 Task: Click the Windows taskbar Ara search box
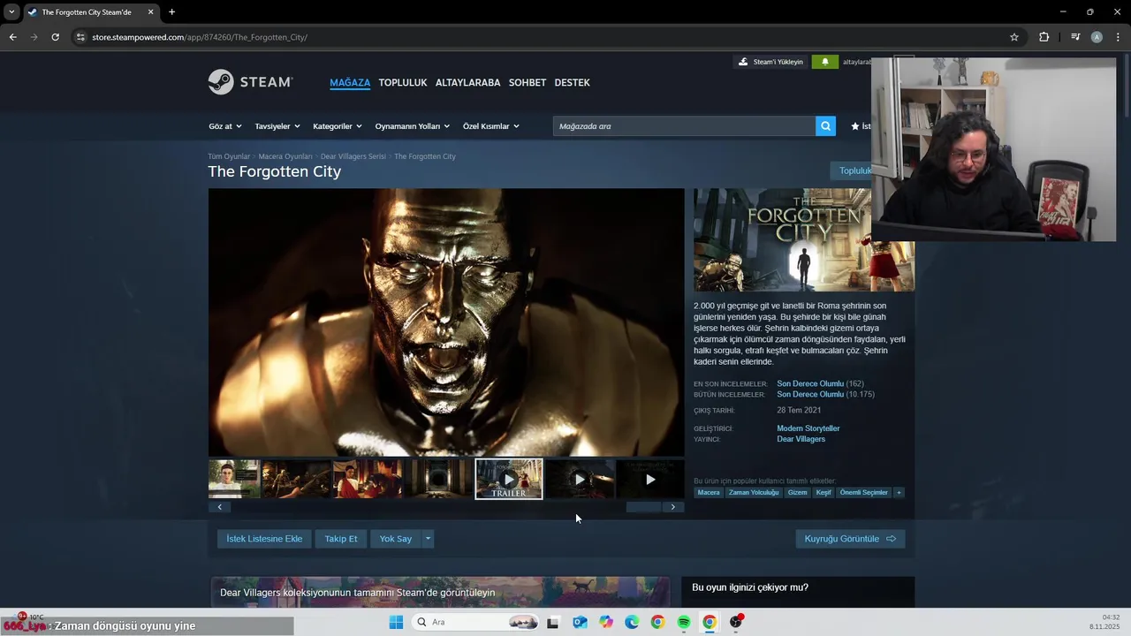click(475, 622)
